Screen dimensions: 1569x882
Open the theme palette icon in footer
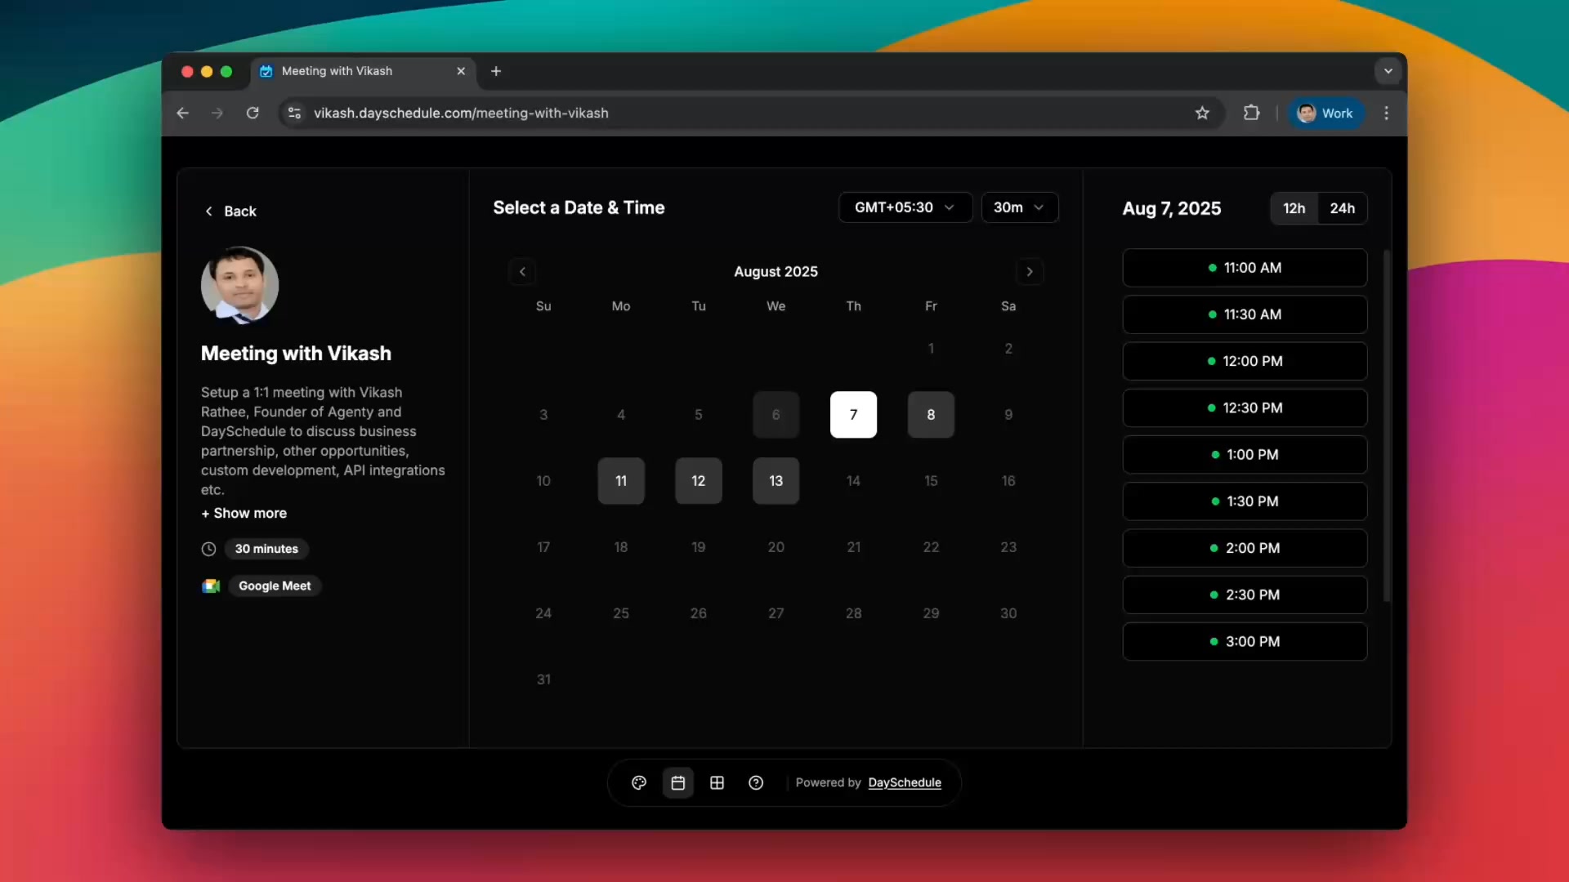click(x=639, y=782)
